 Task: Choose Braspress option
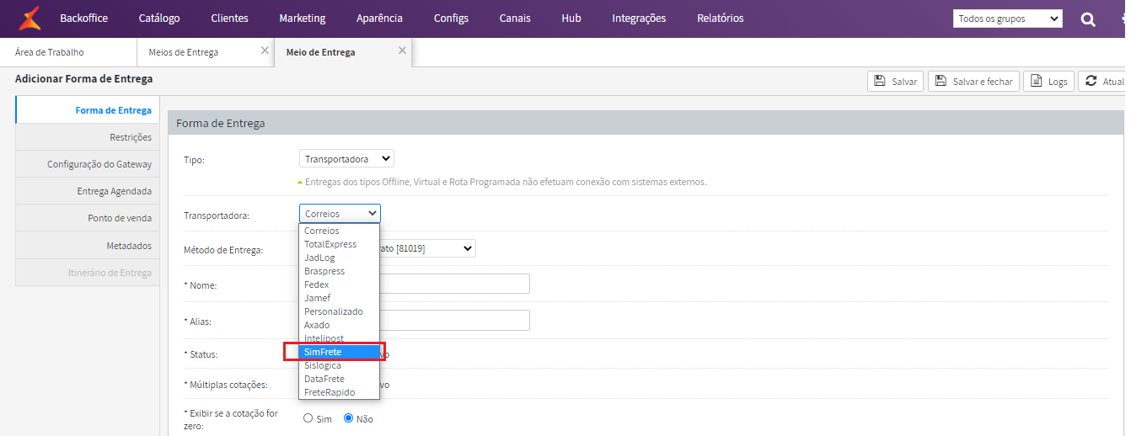pyautogui.click(x=340, y=271)
